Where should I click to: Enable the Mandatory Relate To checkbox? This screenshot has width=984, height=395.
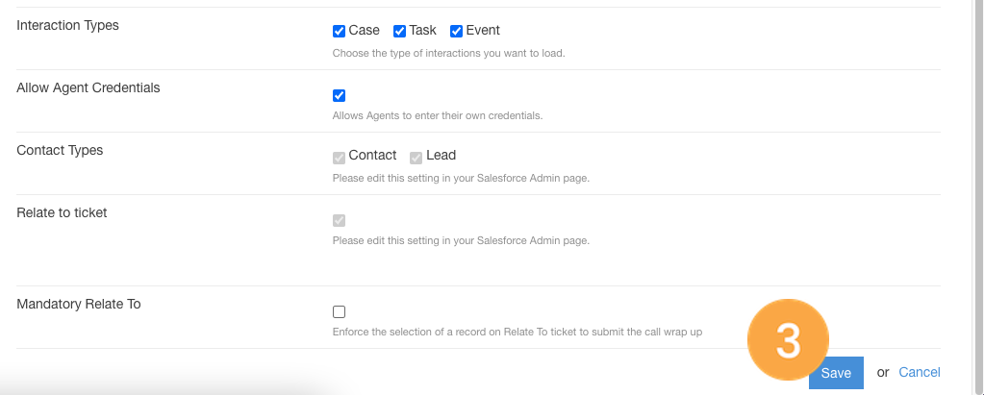click(x=339, y=311)
